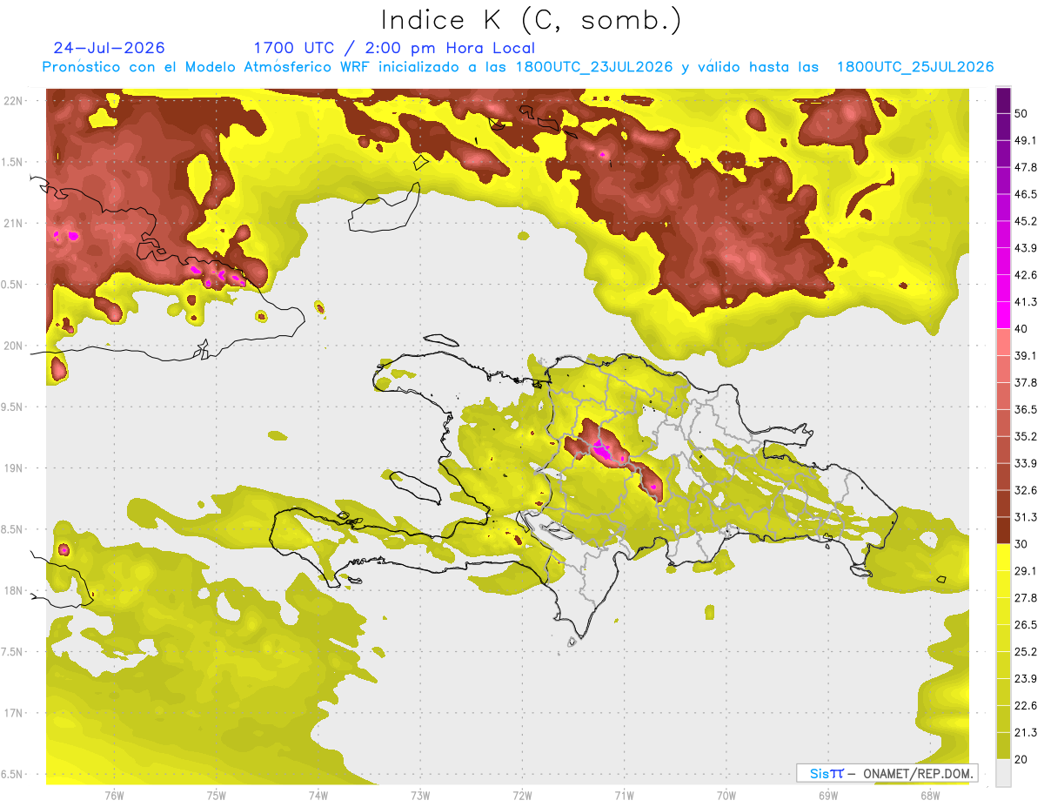
Task: Click the "21.3" colorbar value
Action: click(x=1026, y=733)
